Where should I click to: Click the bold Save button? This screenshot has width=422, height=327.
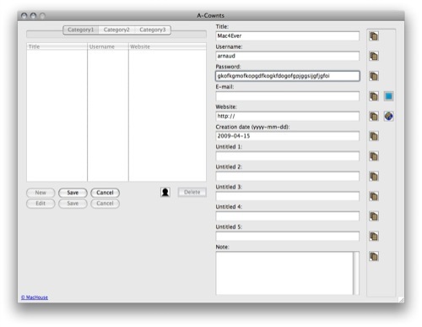[73, 193]
